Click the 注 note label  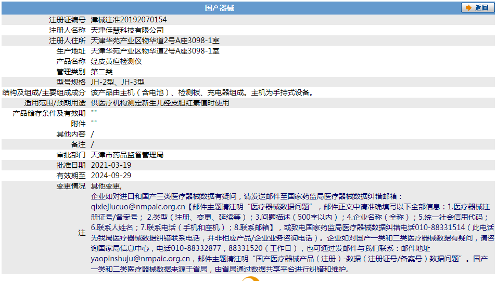tap(82, 233)
